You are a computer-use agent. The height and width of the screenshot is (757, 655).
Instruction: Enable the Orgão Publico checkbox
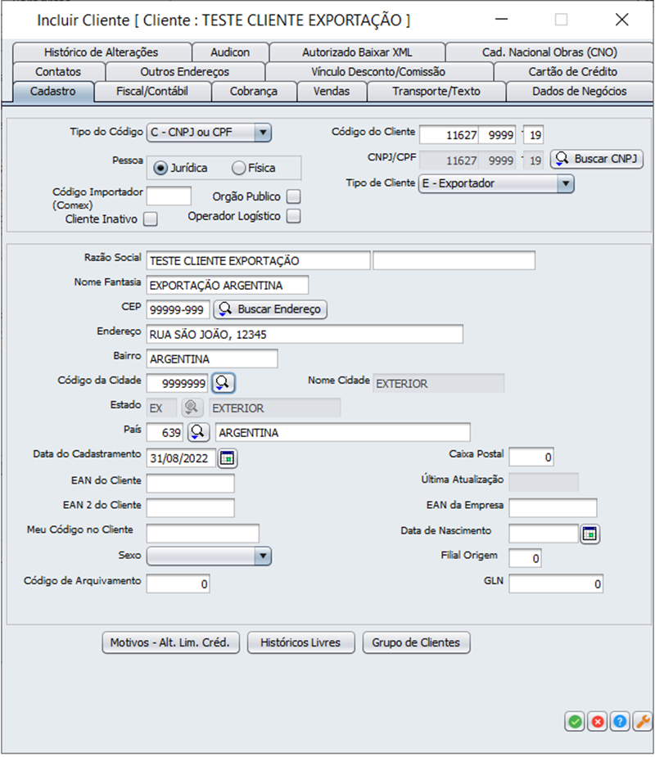coord(294,196)
